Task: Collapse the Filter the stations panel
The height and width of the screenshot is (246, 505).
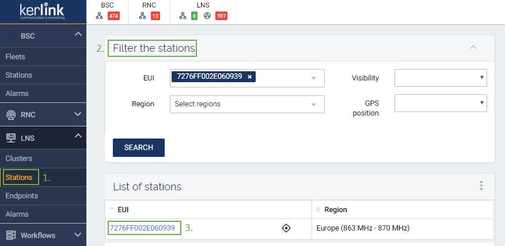Action: (x=473, y=48)
